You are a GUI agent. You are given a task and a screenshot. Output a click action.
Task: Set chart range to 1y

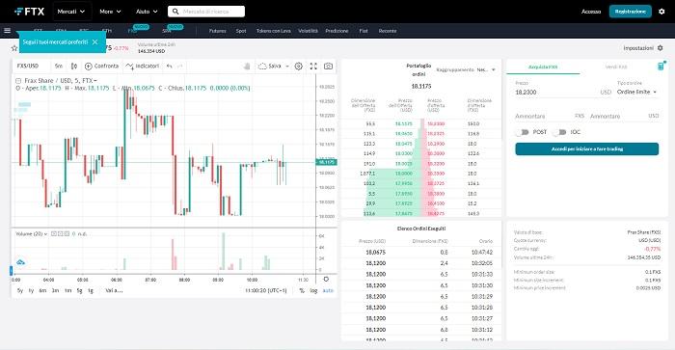point(31,290)
